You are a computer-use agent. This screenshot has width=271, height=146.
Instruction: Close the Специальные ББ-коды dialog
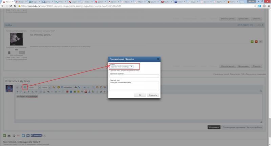coord(158,59)
